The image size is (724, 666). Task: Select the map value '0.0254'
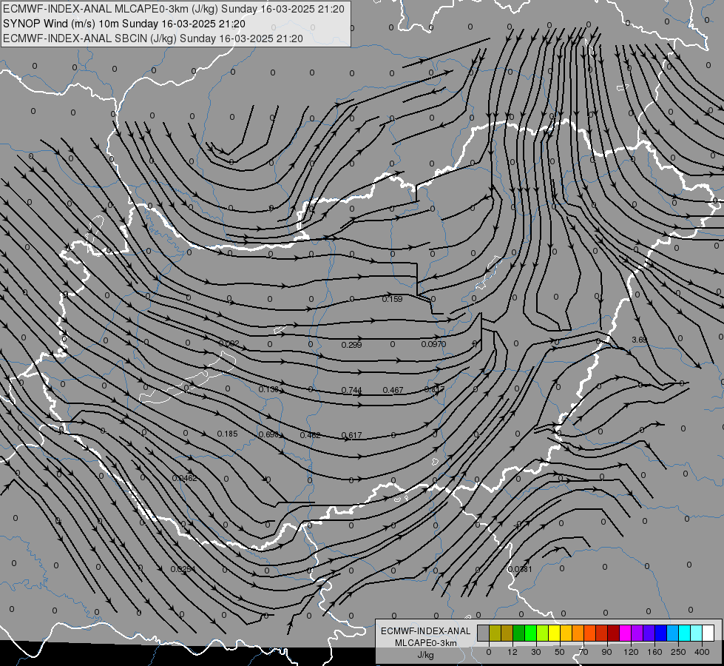coord(183,569)
